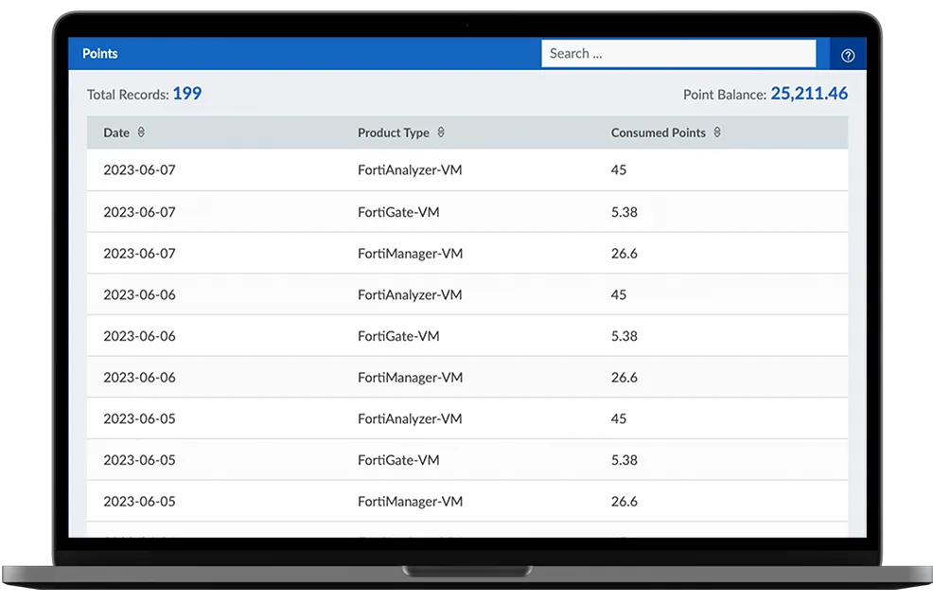
Task: Focus the Search field in the Points header
Action: tap(678, 54)
